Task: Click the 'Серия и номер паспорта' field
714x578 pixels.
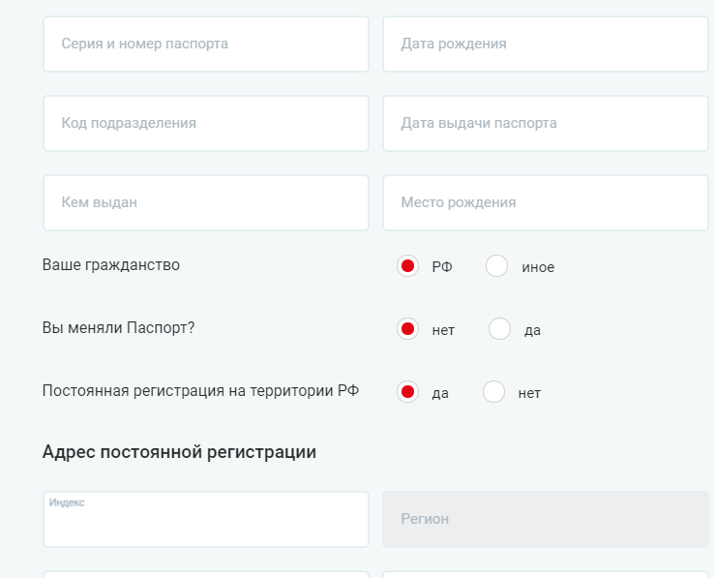Action: [206, 45]
